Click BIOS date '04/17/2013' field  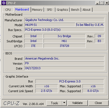click(64, 68)
